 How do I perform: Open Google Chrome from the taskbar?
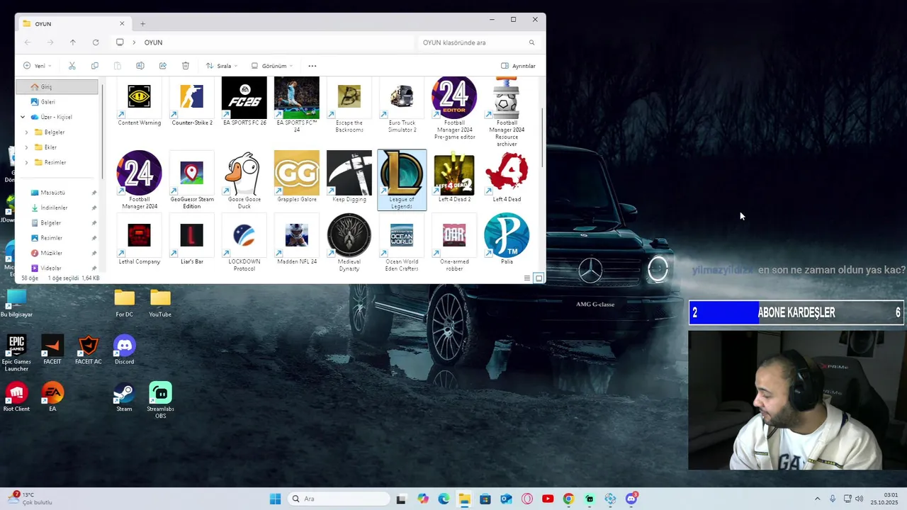[x=568, y=499]
